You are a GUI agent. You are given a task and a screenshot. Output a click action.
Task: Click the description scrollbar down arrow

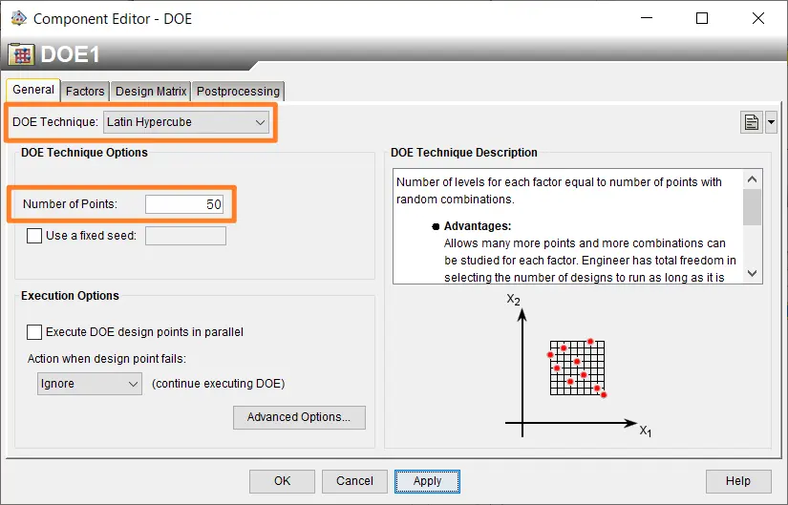coord(753,273)
